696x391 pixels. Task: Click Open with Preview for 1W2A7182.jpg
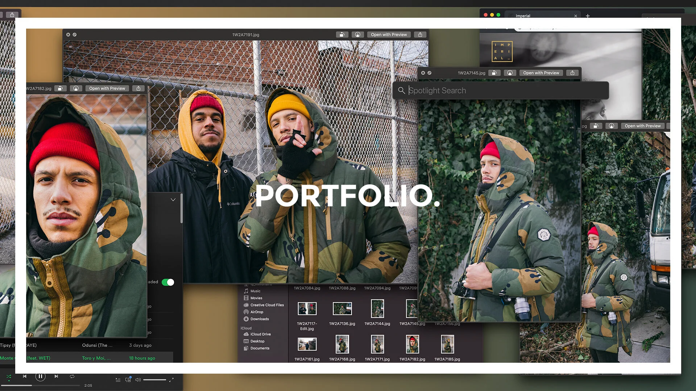pyautogui.click(x=107, y=88)
